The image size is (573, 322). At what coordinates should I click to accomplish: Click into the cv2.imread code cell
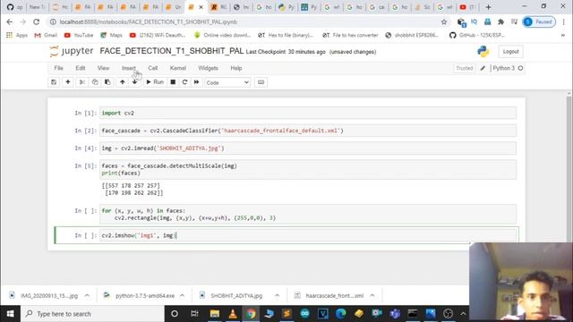pyautogui.click(x=308, y=148)
